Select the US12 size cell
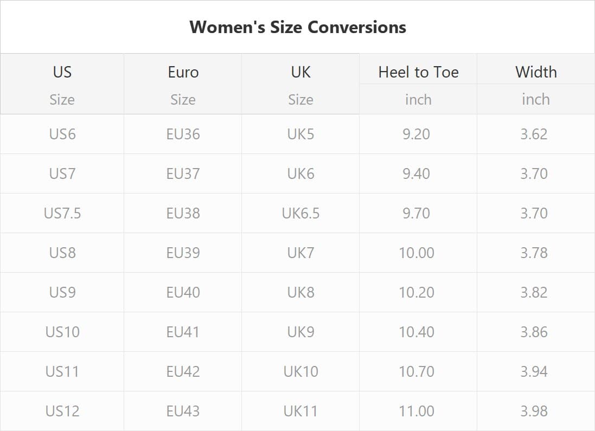This screenshot has height=431, width=595. pos(62,411)
